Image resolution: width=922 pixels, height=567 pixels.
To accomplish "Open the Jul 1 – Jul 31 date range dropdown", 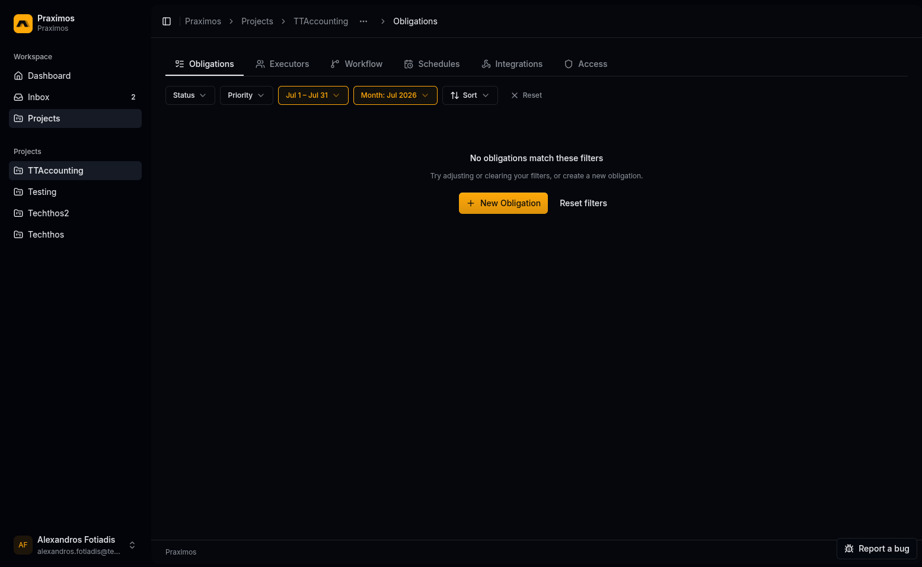I will pyautogui.click(x=313, y=95).
